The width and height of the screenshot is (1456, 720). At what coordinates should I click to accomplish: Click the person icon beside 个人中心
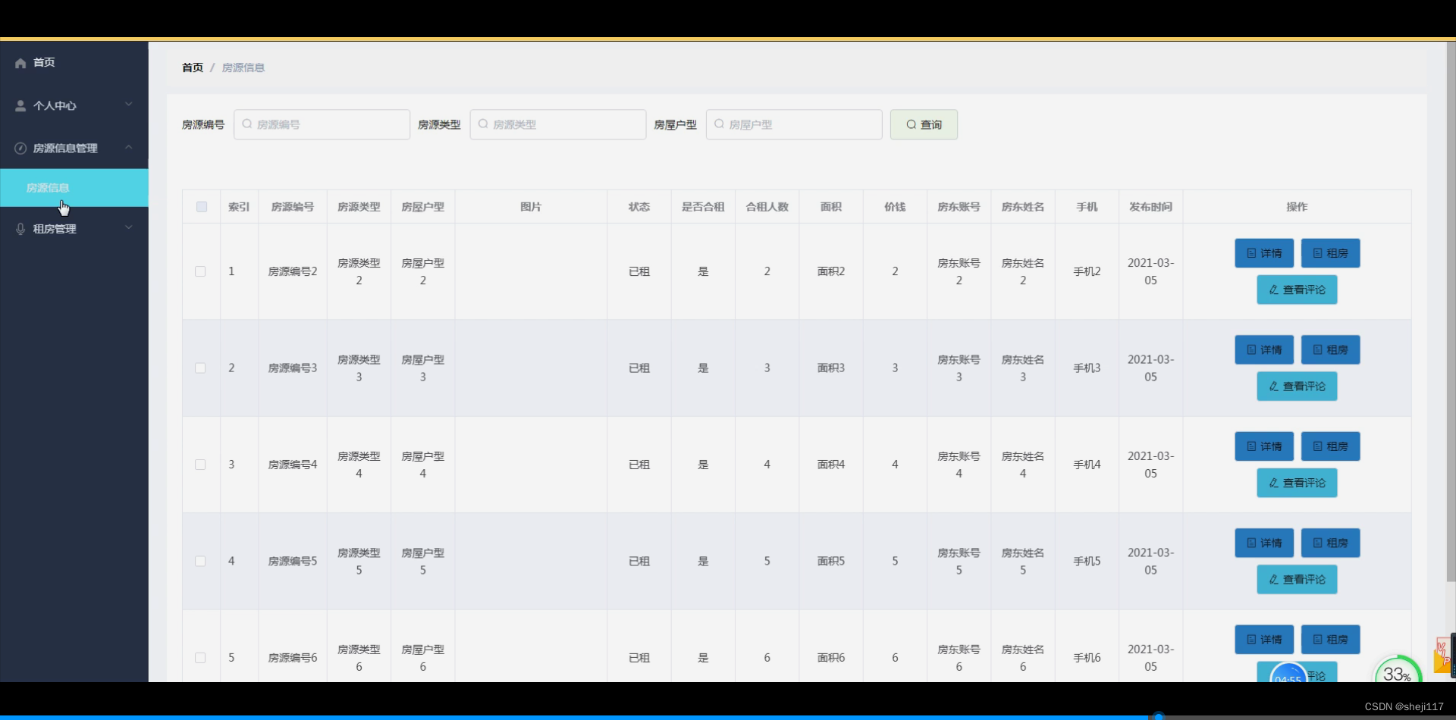(x=20, y=106)
